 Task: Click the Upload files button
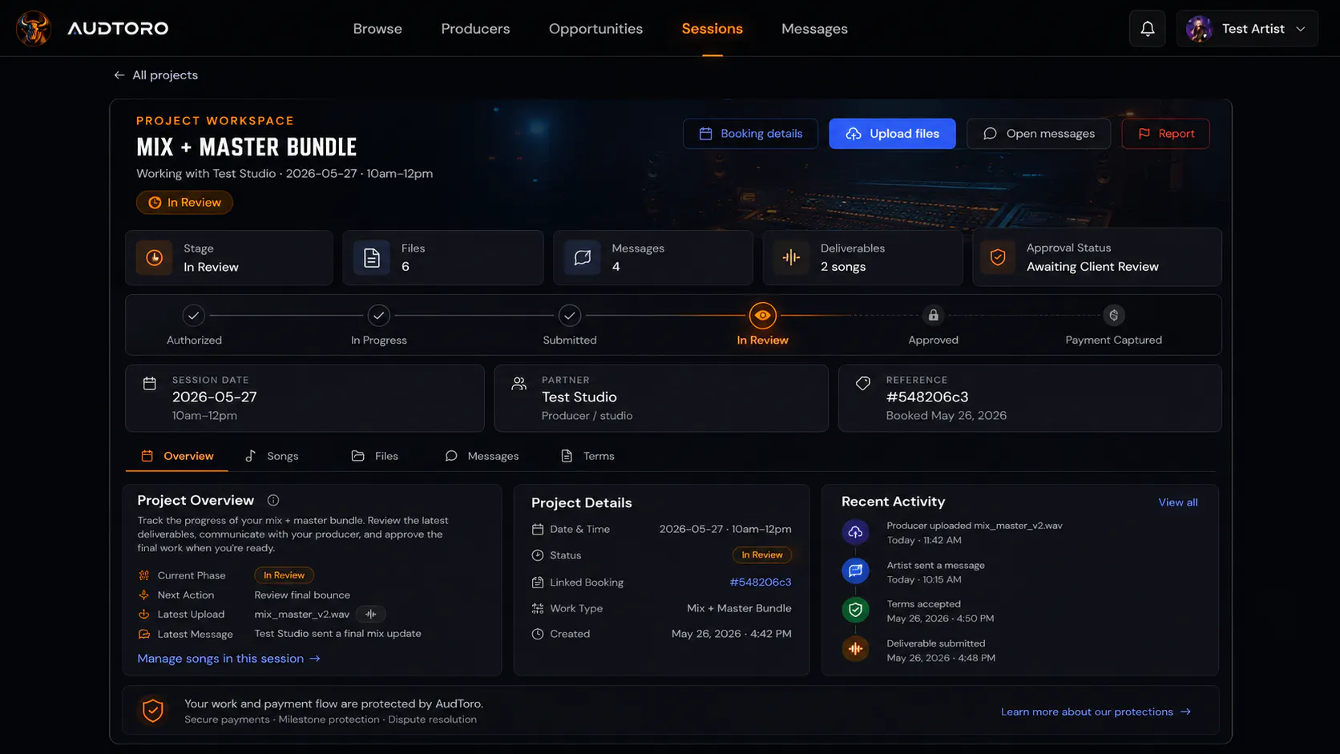pyautogui.click(x=892, y=134)
